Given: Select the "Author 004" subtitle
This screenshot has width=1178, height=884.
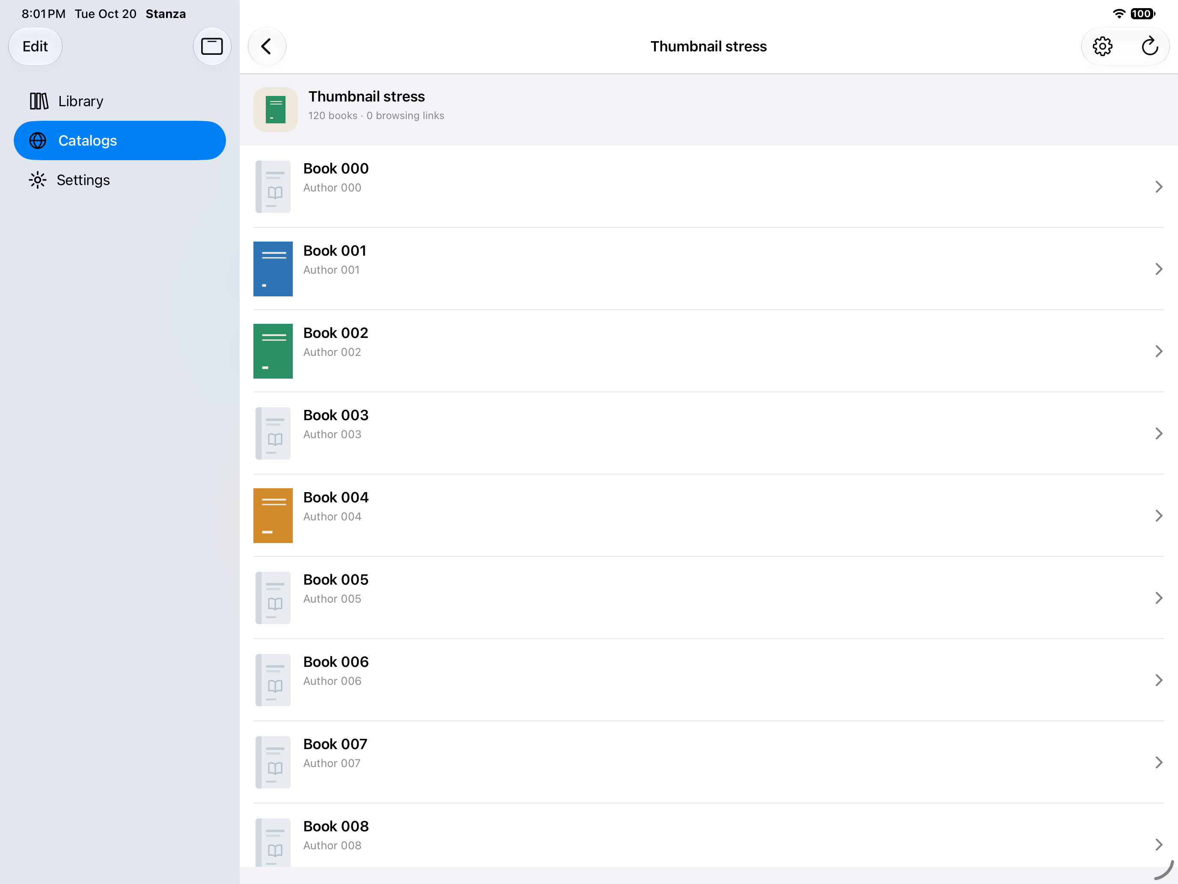Looking at the screenshot, I should (x=332, y=517).
